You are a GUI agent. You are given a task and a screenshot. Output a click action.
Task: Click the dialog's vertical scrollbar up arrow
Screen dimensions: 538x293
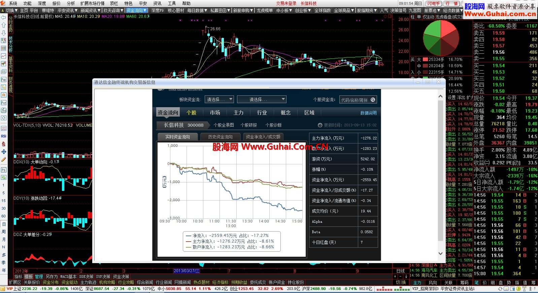tap(440, 96)
